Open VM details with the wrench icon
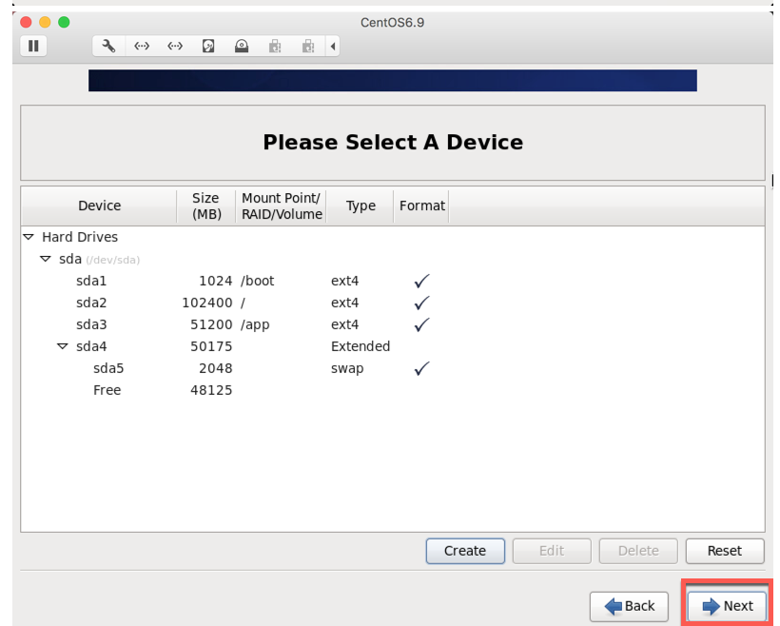 click(108, 46)
